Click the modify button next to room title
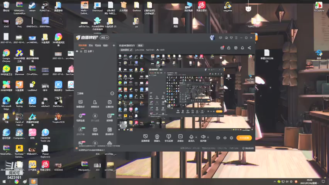Viewport: 329px width, 185px height. 140,45
